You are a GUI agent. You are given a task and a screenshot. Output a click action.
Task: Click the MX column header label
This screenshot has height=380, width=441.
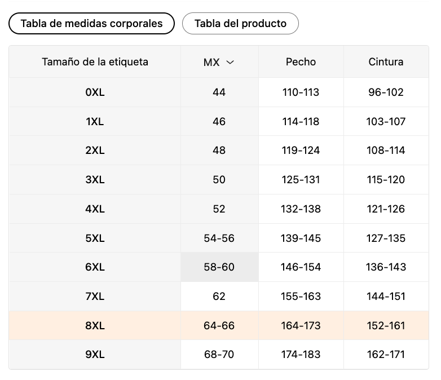(x=211, y=62)
